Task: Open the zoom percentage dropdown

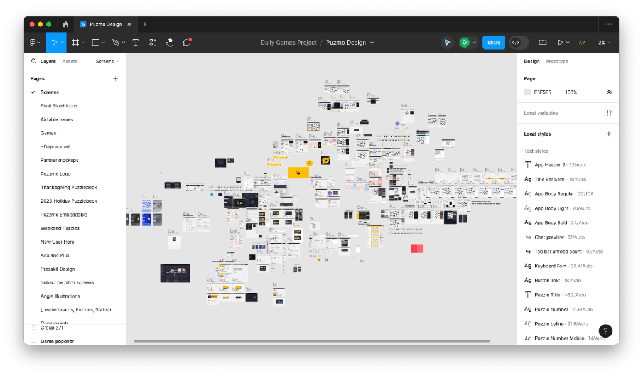Action: [x=604, y=43]
